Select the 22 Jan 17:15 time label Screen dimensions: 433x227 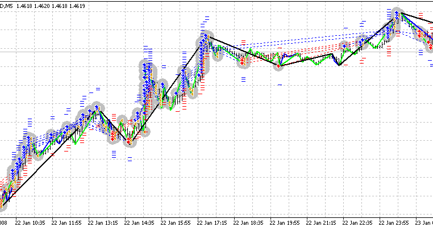212,223
